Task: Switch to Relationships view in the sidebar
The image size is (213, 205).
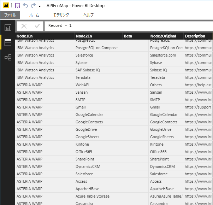Action: tap(8, 57)
